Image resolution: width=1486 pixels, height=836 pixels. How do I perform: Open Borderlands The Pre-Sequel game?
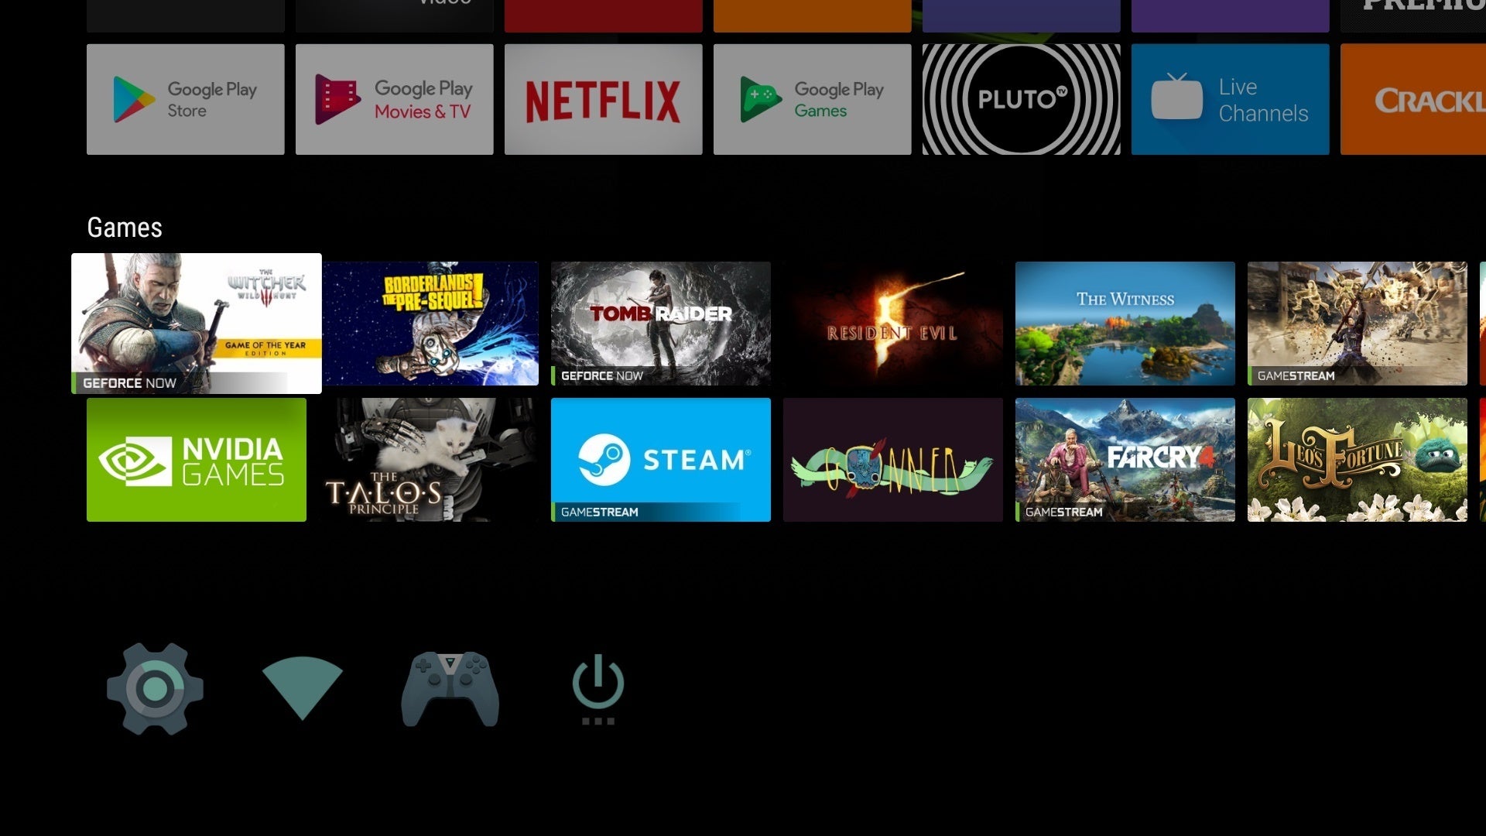435,323
